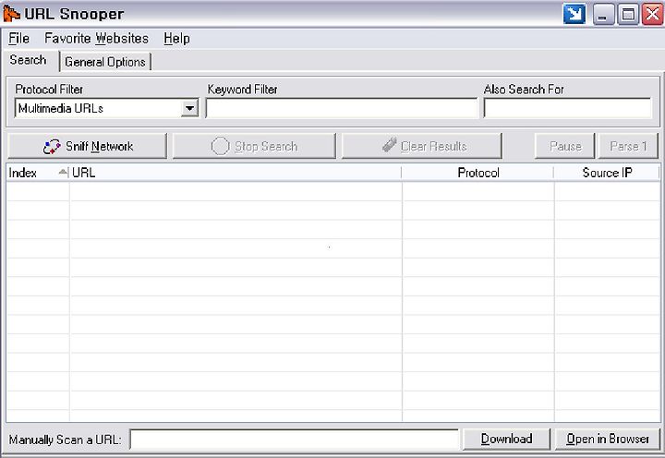Click the Pause button

click(x=565, y=146)
